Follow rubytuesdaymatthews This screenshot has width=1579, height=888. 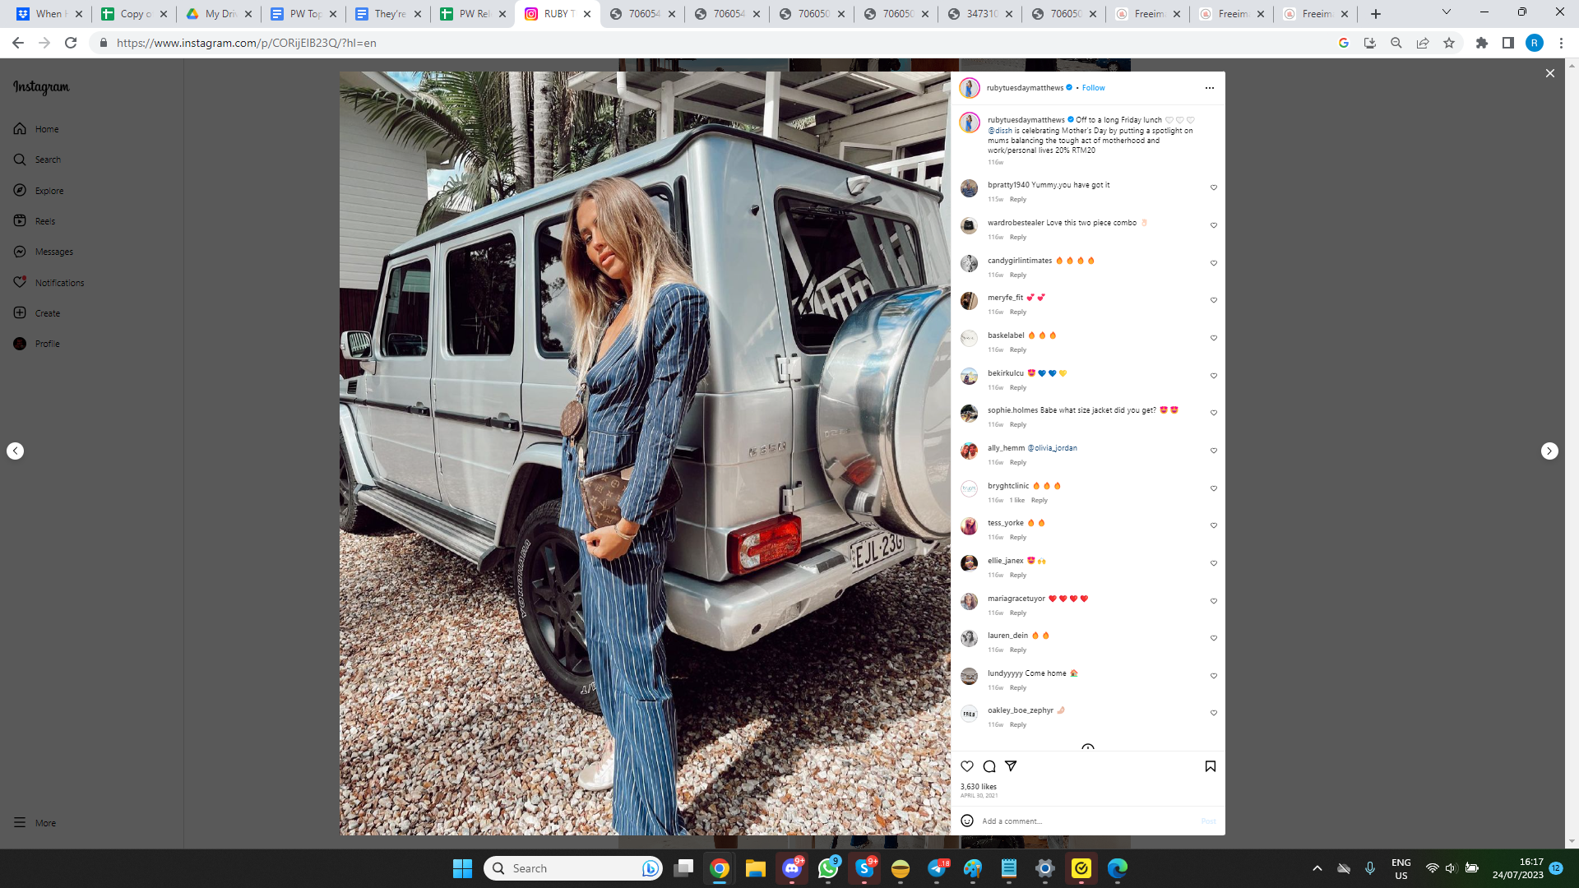pyautogui.click(x=1093, y=88)
